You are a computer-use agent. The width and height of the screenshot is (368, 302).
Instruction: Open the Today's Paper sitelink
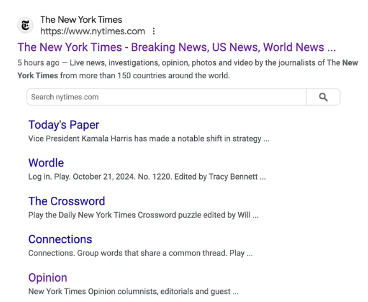point(64,125)
